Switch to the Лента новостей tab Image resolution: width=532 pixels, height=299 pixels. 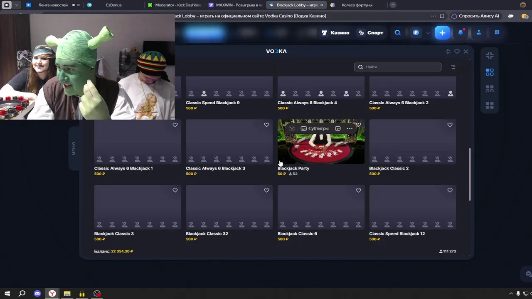tap(53, 5)
